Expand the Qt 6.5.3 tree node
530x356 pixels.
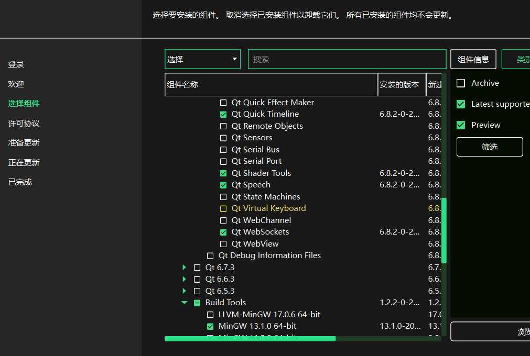[x=184, y=291]
